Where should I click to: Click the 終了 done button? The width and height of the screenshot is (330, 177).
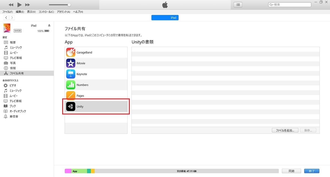click(312, 171)
